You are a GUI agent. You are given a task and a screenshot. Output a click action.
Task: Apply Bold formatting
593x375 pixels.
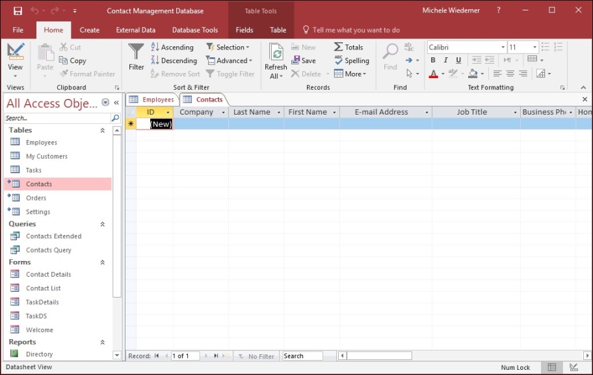coord(433,60)
